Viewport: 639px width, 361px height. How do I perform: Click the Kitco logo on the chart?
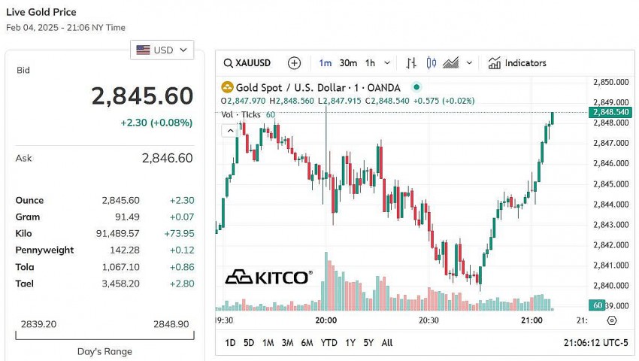(268, 278)
